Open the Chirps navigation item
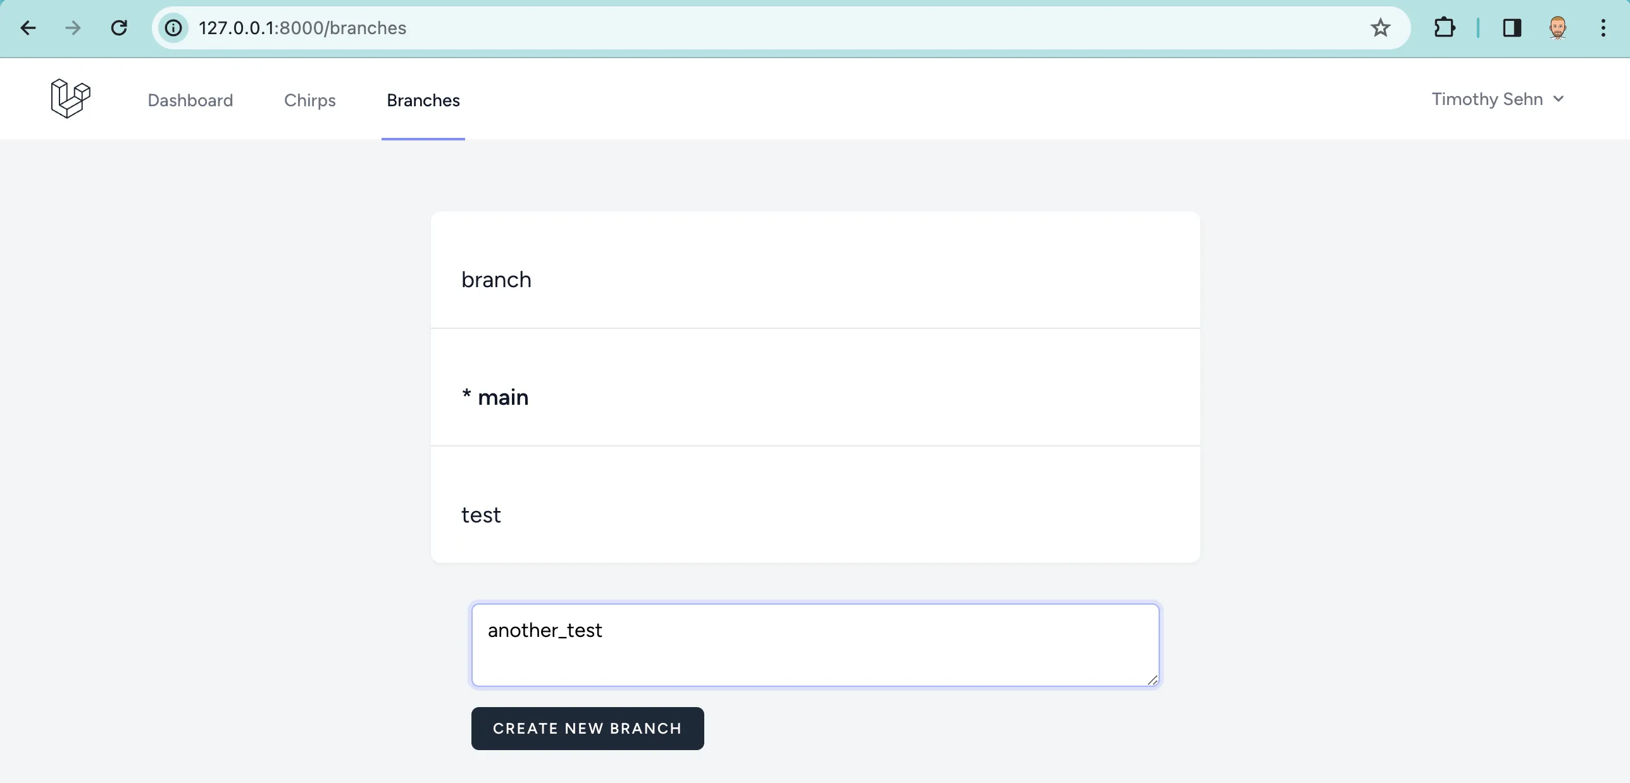Viewport: 1630px width, 783px height. pos(310,100)
